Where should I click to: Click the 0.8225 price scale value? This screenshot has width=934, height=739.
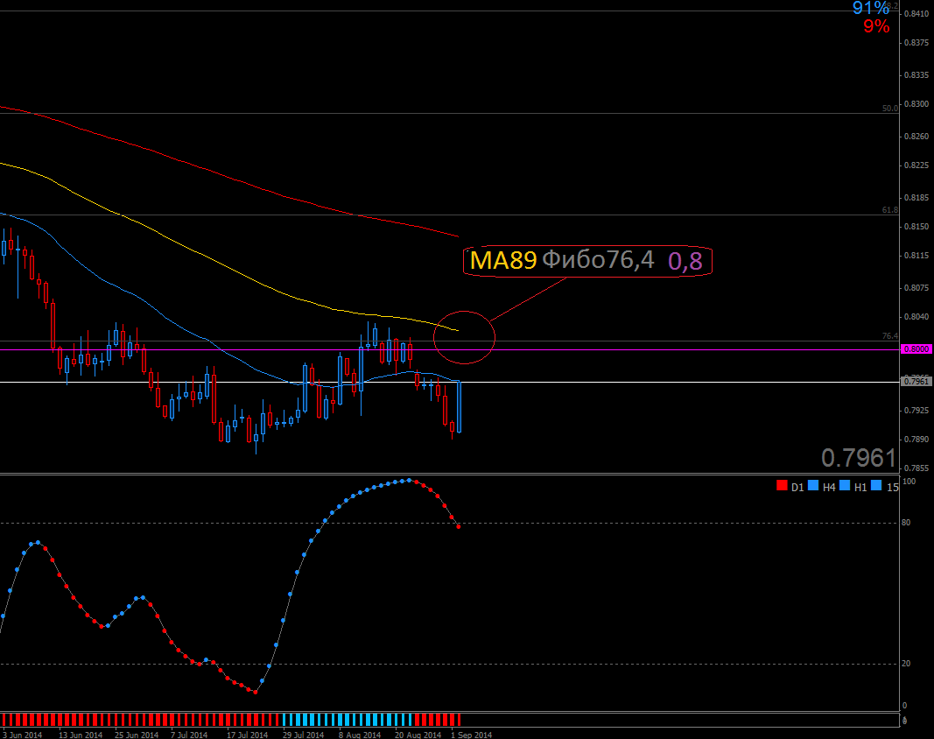pos(916,165)
